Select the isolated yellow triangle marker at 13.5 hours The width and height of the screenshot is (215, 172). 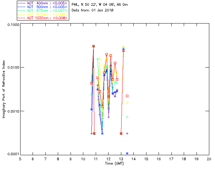(127, 102)
